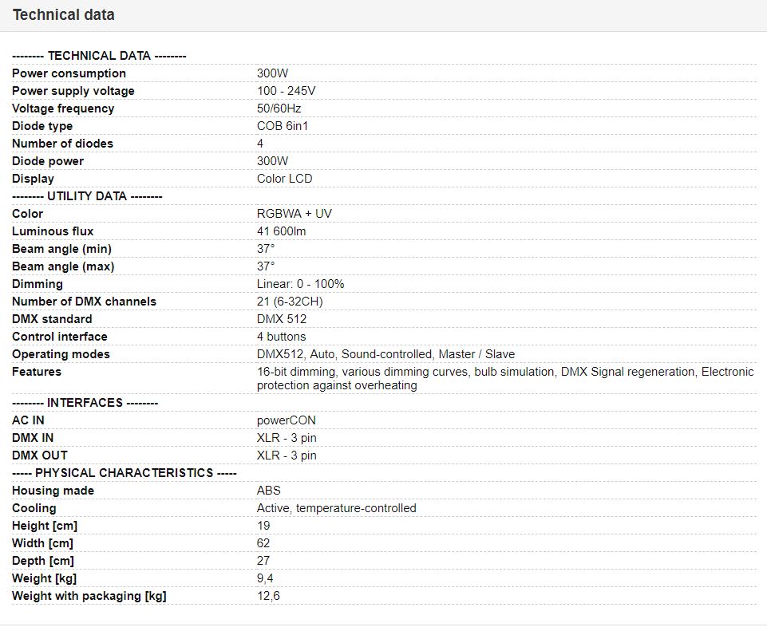Click the '4 buttons' control interface value
This screenshot has height=631, width=767.
pos(281,337)
